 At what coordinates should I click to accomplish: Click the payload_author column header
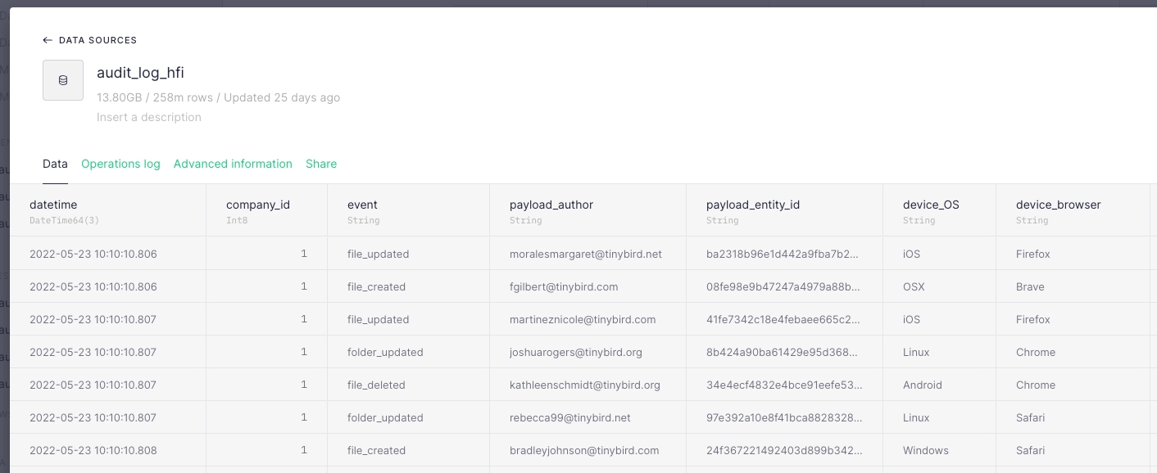[551, 205]
